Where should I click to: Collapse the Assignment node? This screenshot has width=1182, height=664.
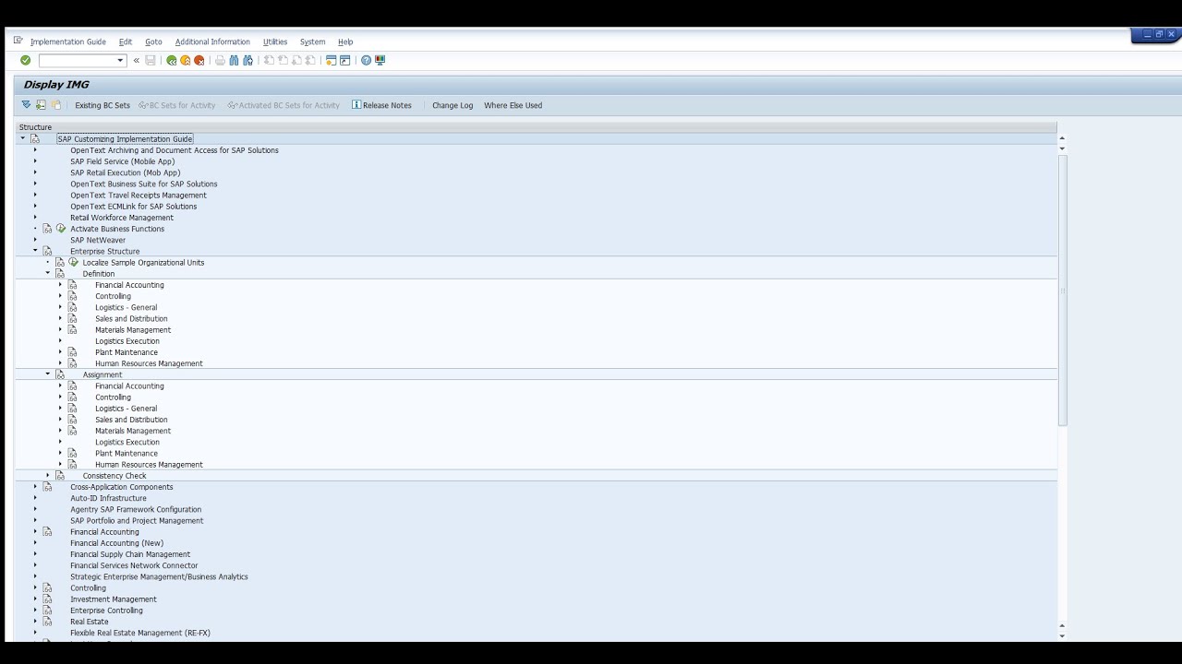tap(48, 374)
